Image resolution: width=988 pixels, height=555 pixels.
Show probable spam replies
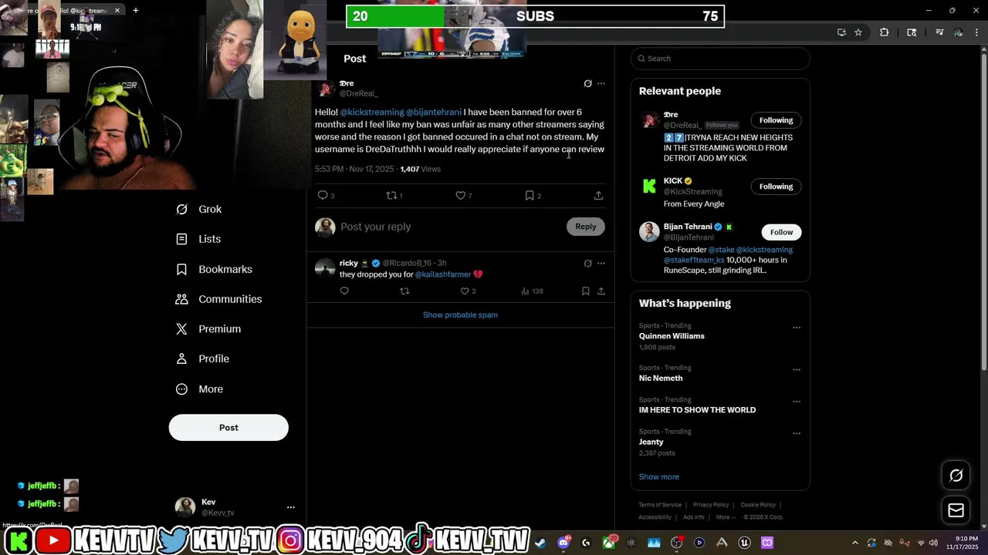click(x=460, y=315)
